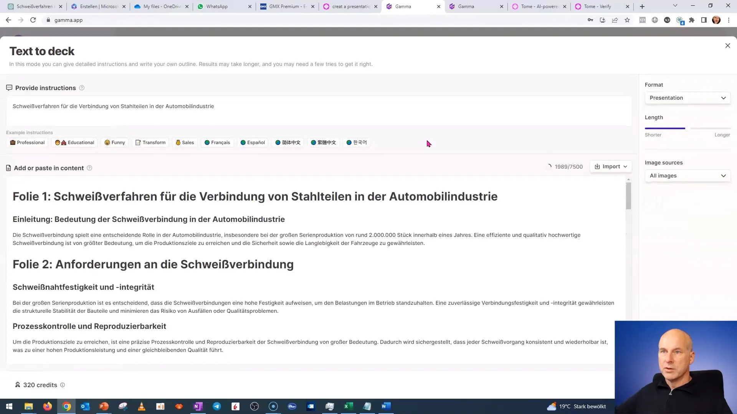Select the Transform example instruction tag
Screen dimensions: 737x414
click(x=150, y=143)
